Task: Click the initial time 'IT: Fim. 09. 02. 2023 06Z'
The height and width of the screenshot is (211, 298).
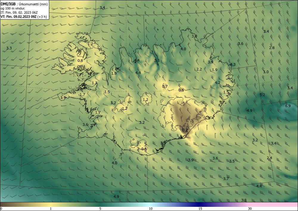Action: click(x=19, y=12)
